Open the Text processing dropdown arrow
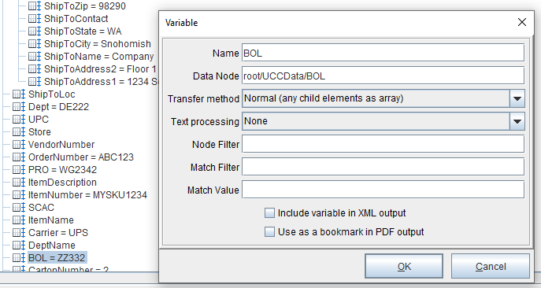The image size is (541, 288). point(517,121)
